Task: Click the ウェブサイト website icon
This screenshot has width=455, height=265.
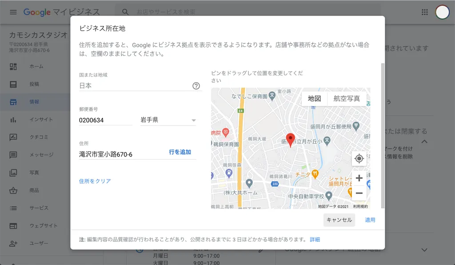Action: pyautogui.click(x=13, y=226)
